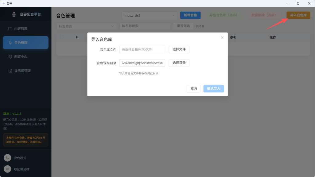Click the 共 0 条 count label
This screenshot has height=177, width=315.
(x=200, y=26)
